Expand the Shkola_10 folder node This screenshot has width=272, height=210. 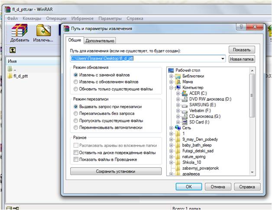[171, 162]
